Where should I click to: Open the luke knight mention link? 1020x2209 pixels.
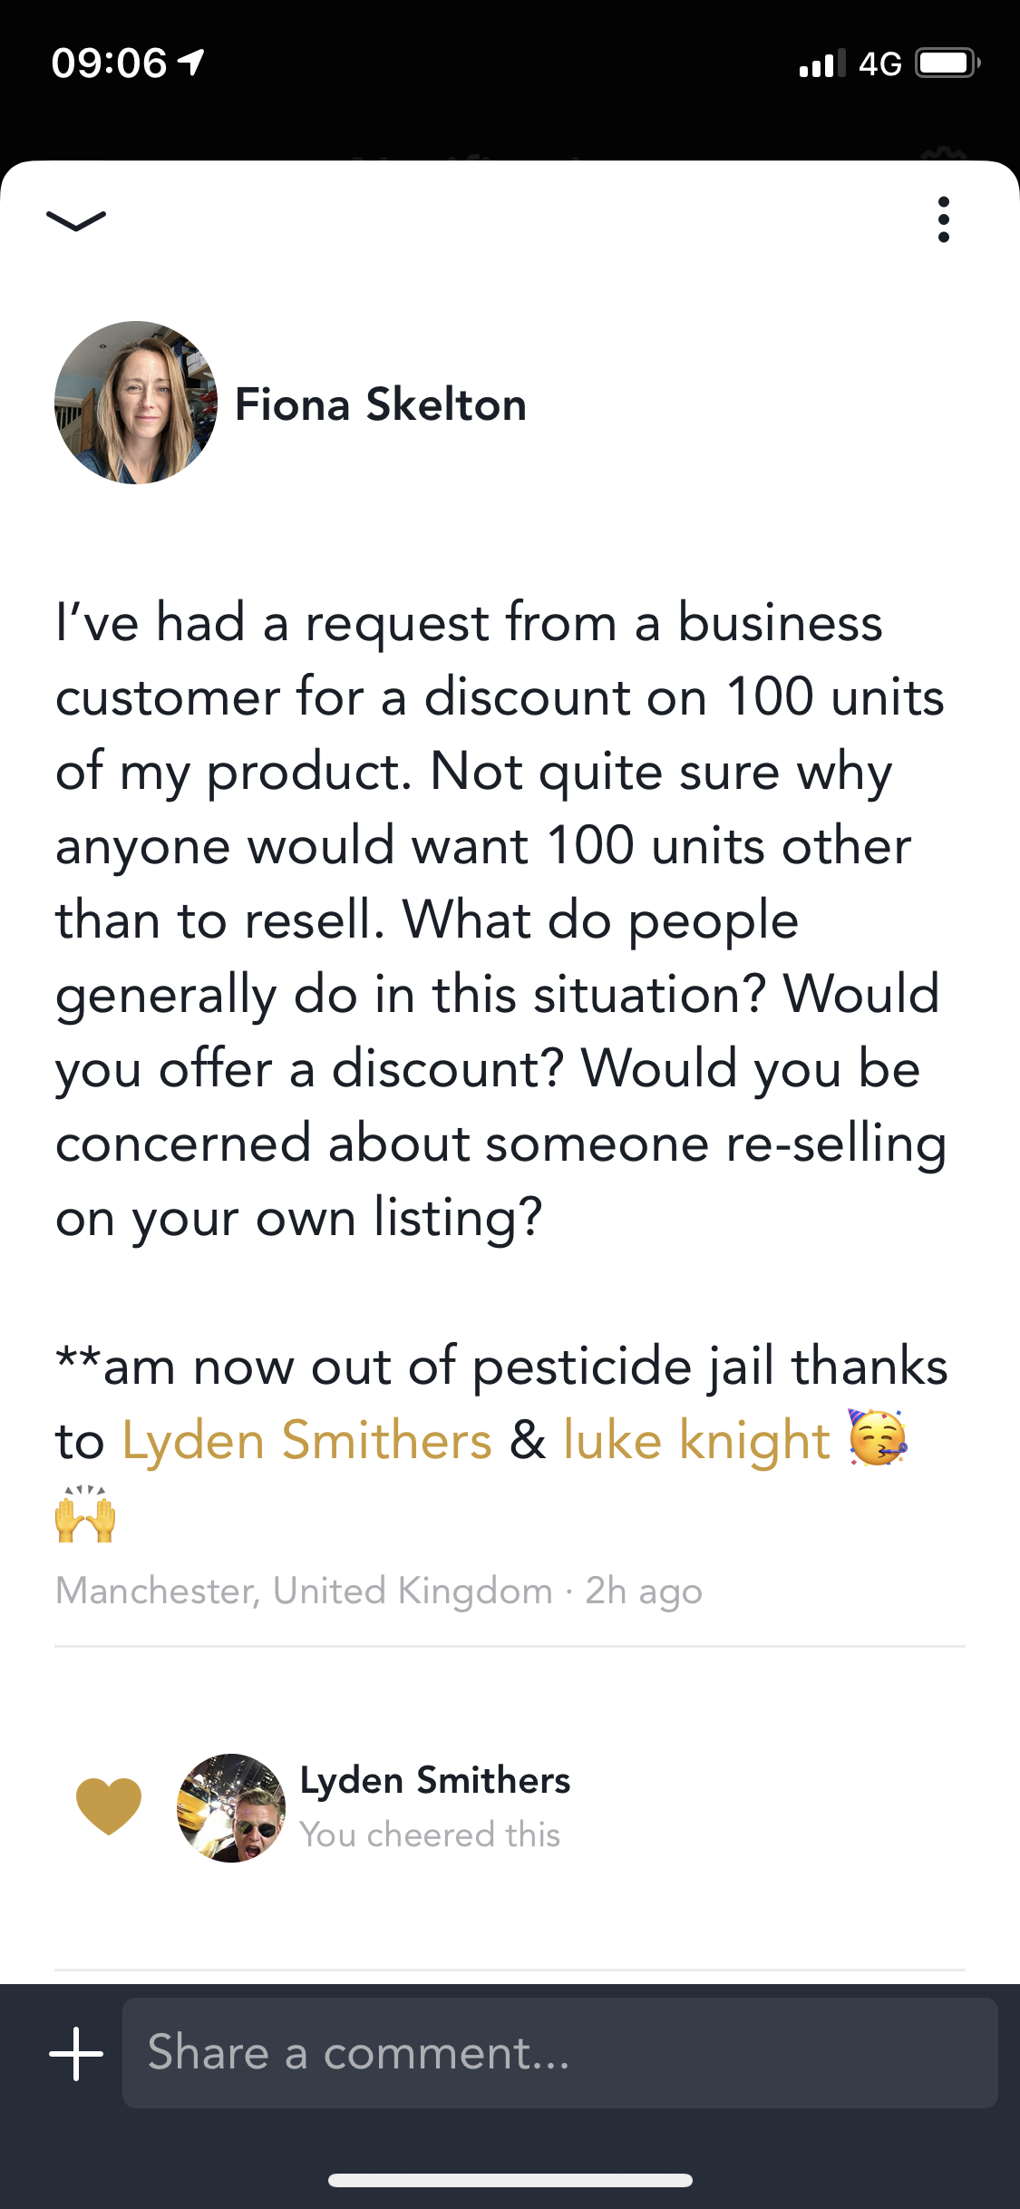pos(696,1440)
